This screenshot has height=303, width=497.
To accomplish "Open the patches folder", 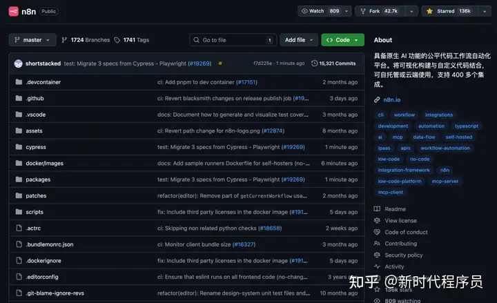I will tap(36, 196).
